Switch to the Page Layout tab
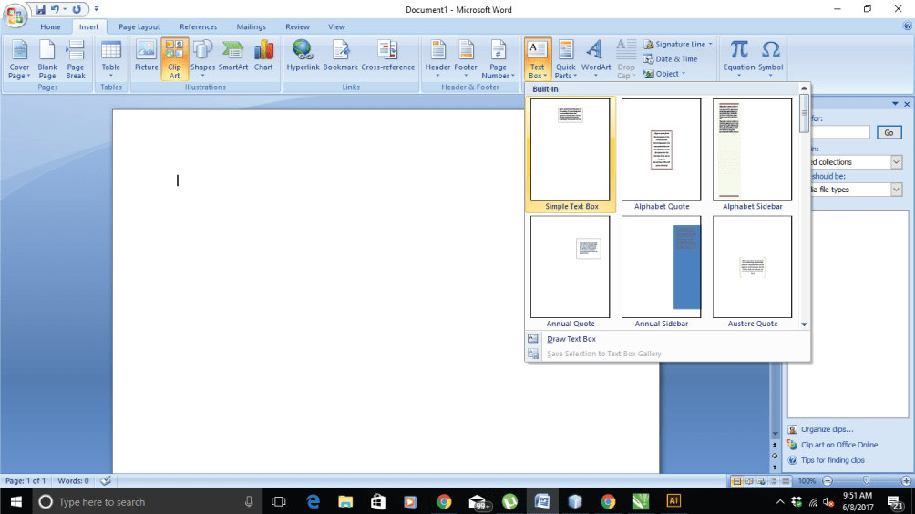This screenshot has width=915, height=514. 139,26
